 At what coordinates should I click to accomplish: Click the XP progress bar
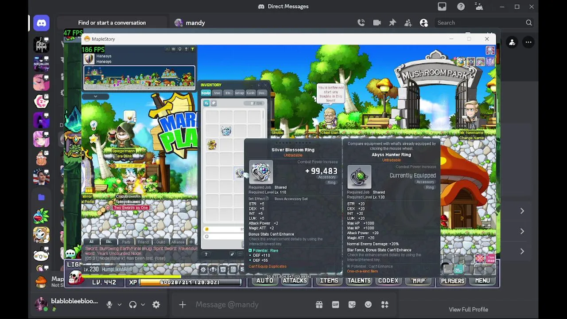point(190,282)
